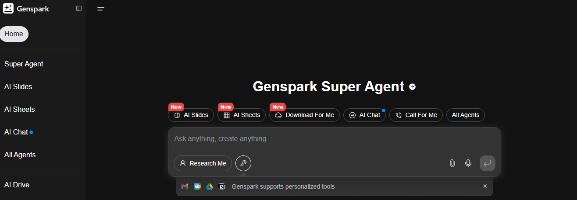Screen dimensions: 577x200
Task: Attach a file with paperclip icon
Action: (452, 163)
